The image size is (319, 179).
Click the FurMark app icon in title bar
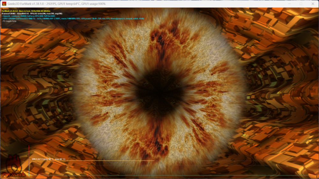4,4
